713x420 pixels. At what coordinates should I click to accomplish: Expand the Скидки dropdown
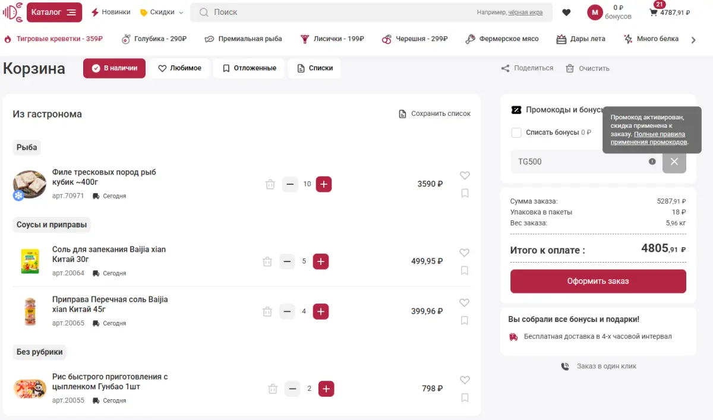pyautogui.click(x=162, y=12)
